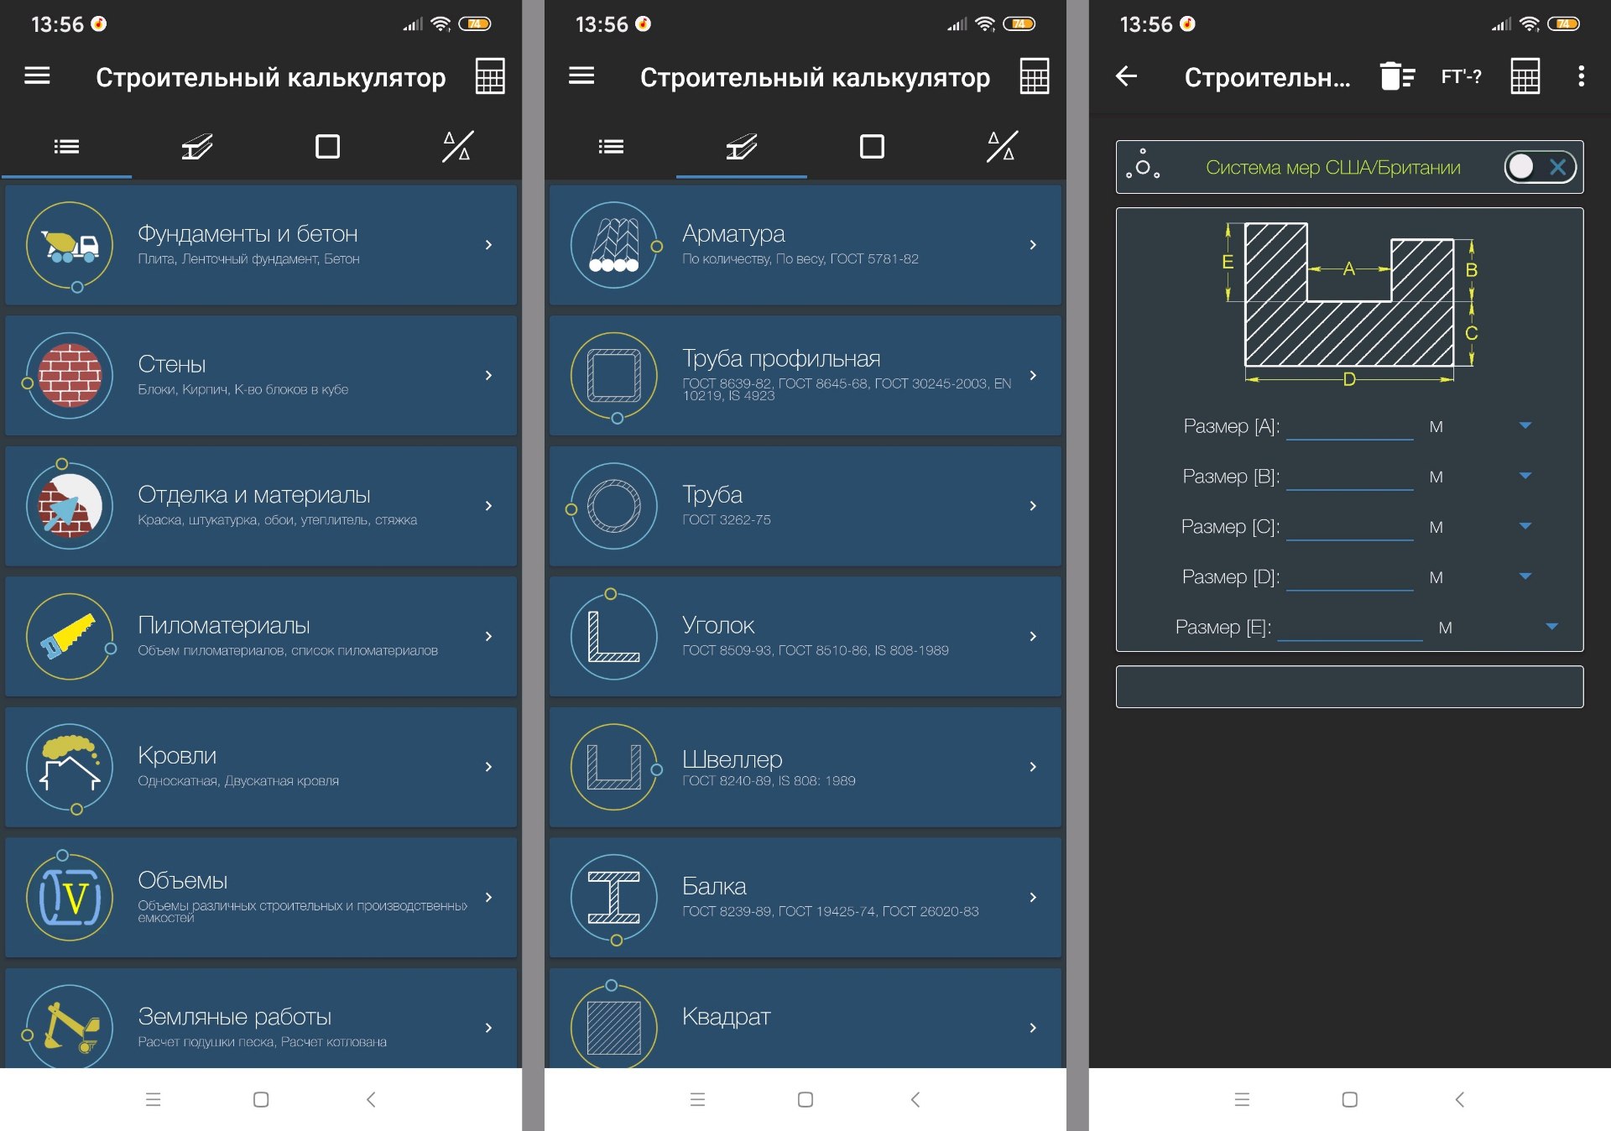Open brick wall Стены icon
Viewport: 1611px width, 1131px height.
point(70,375)
